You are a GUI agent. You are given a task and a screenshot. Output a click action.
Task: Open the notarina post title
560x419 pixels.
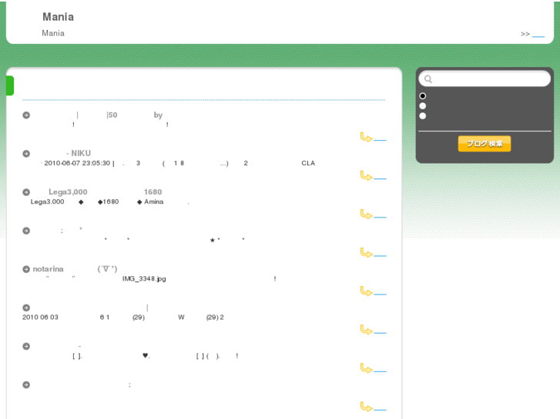click(75, 269)
